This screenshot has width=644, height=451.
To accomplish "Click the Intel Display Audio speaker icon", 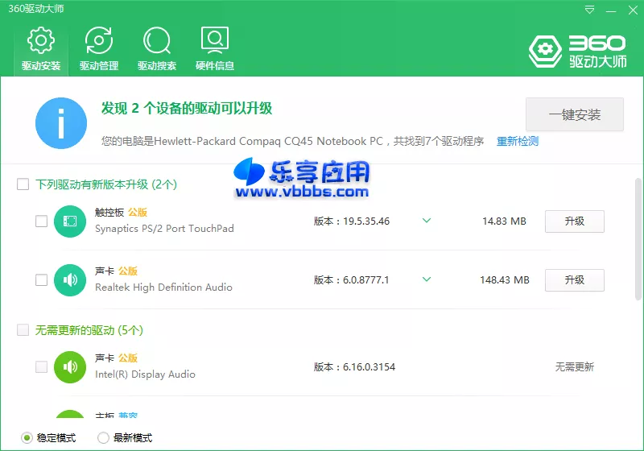I will (70, 367).
